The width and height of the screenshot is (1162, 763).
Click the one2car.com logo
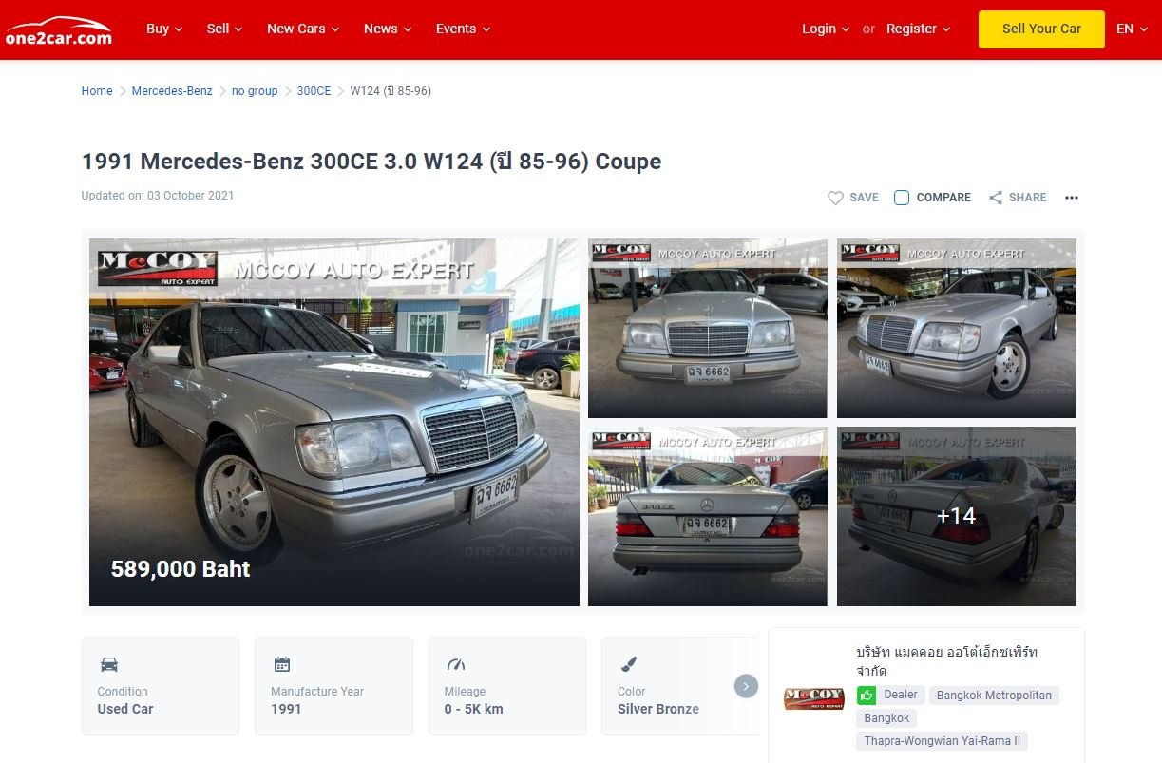(59, 30)
